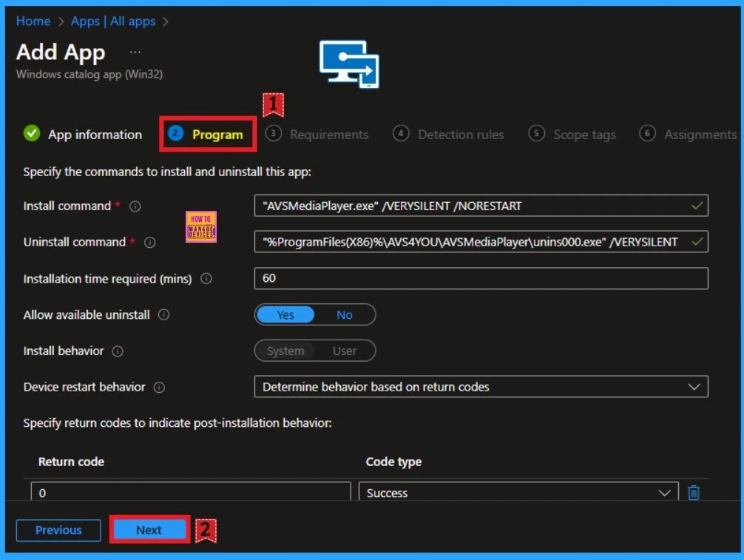Click the return code field containing 0
This screenshot has width=744, height=560.
pyautogui.click(x=191, y=492)
